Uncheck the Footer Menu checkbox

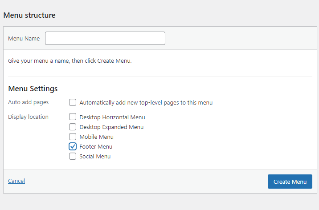pos(73,146)
